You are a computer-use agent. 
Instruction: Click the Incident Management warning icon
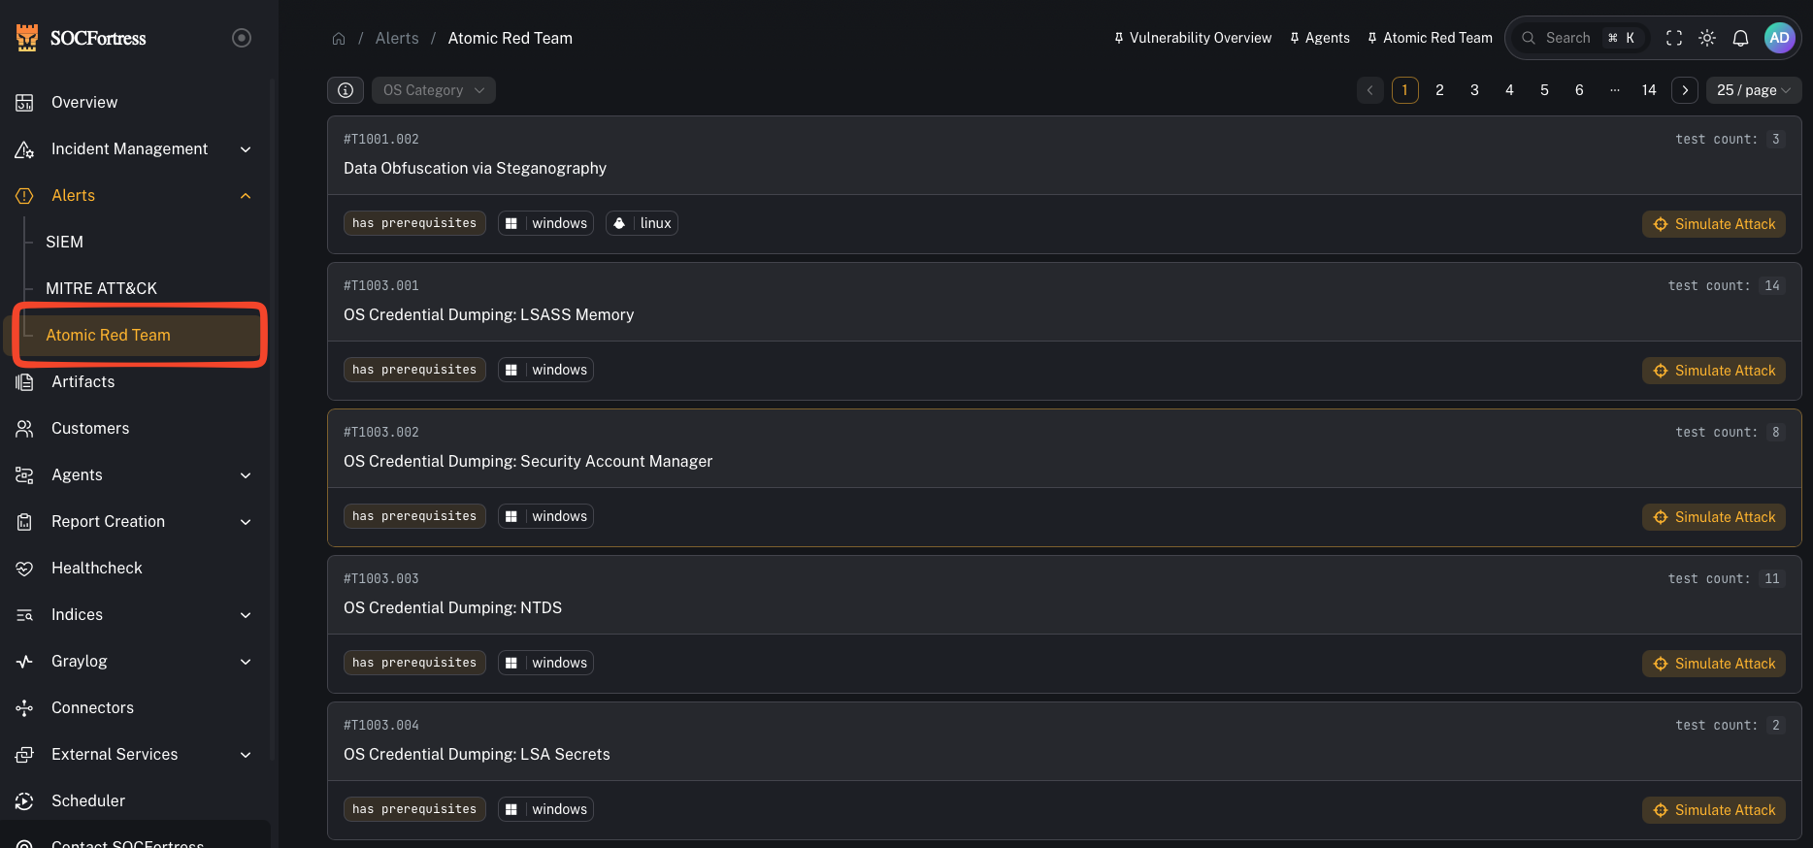point(24,149)
